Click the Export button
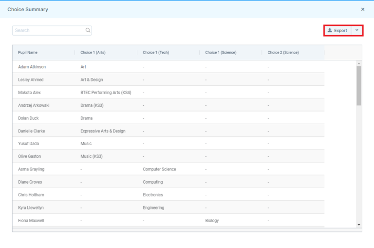The image size is (374, 248). click(337, 30)
